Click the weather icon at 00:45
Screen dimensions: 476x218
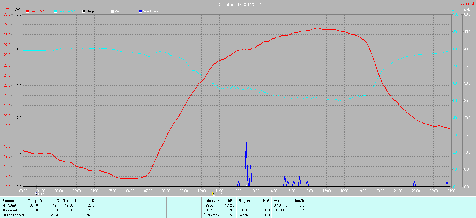36,194
